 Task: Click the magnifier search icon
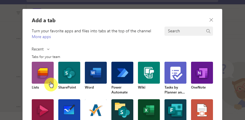(x=208, y=31)
